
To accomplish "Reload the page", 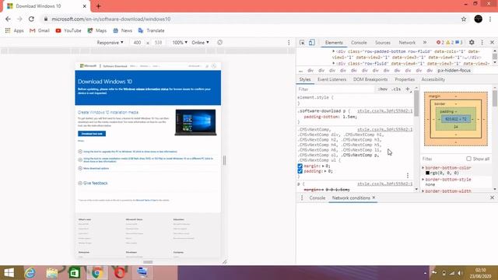I will tap(31, 19).
